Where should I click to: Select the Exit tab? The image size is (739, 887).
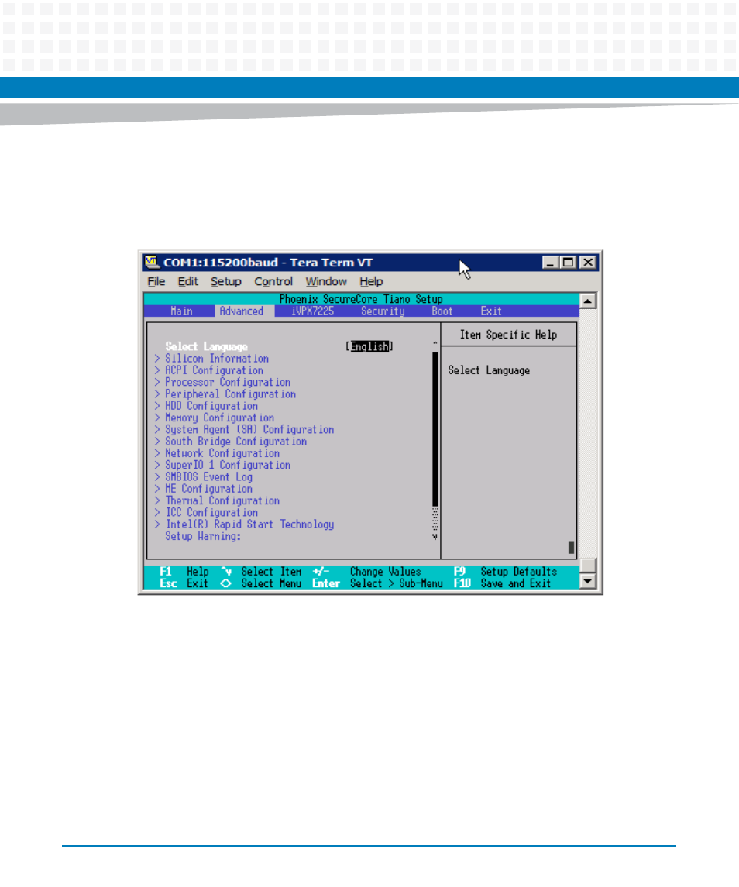click(491, 311)
